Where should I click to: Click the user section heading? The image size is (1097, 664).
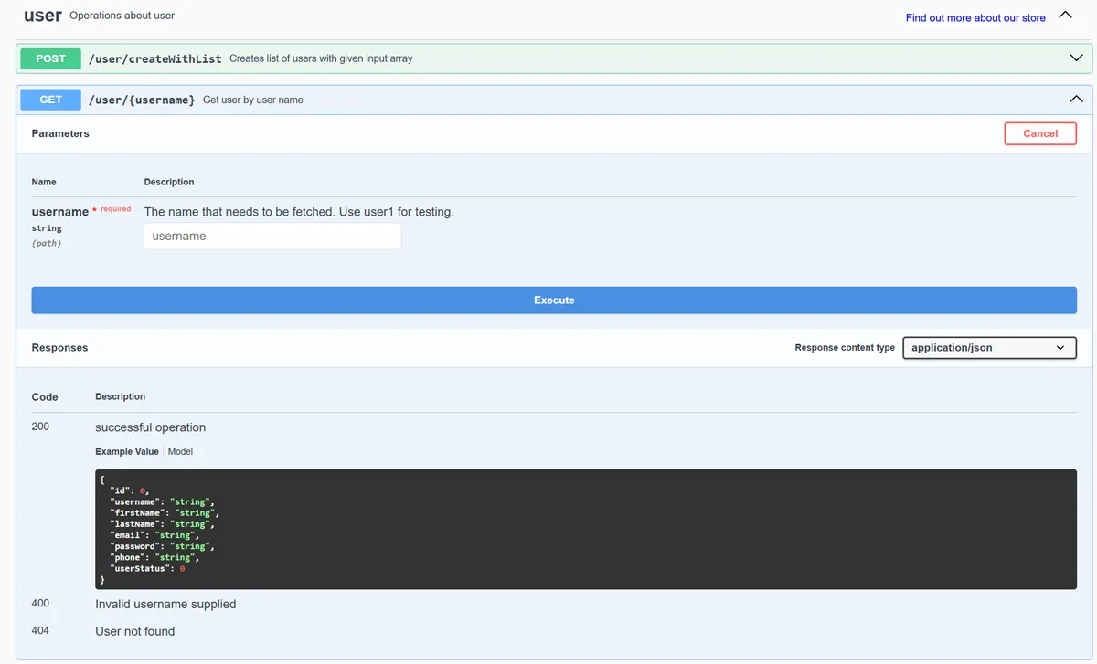point(43,15)
